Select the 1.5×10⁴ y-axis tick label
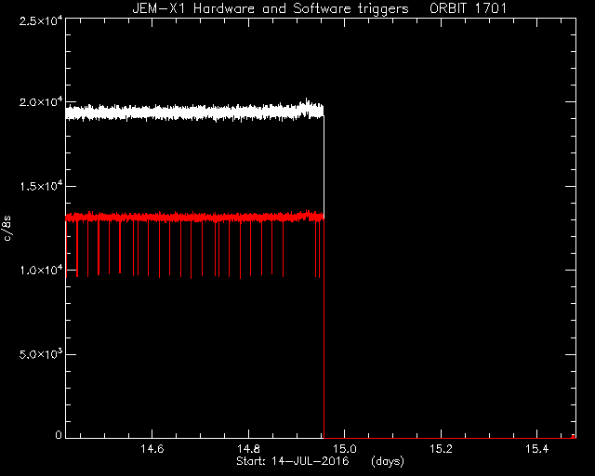This screenshot has width=595, height=476. coord(41,186)
